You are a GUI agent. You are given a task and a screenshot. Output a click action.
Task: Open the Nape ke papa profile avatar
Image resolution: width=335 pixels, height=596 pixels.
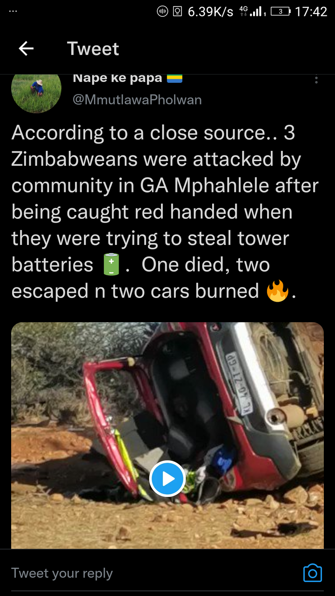click(36, 93)
